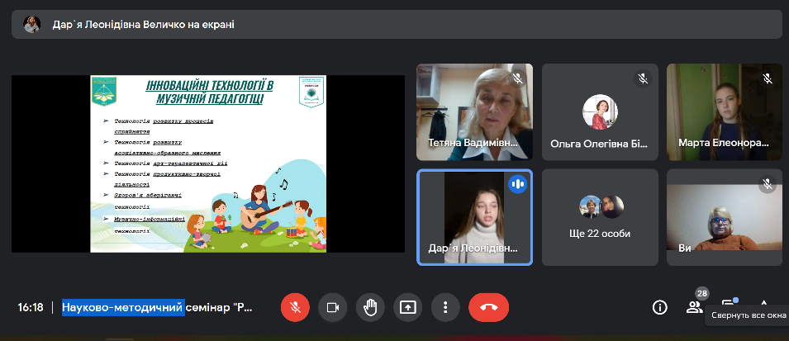The width and height of the screenshot is (789, 341).
Task: Click the blue audio indicator on Дар'я tile
Action: pos(517,185)
